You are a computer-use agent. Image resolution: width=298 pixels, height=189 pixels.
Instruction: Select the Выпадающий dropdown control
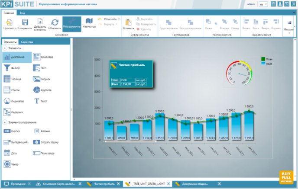click(16, 142)
